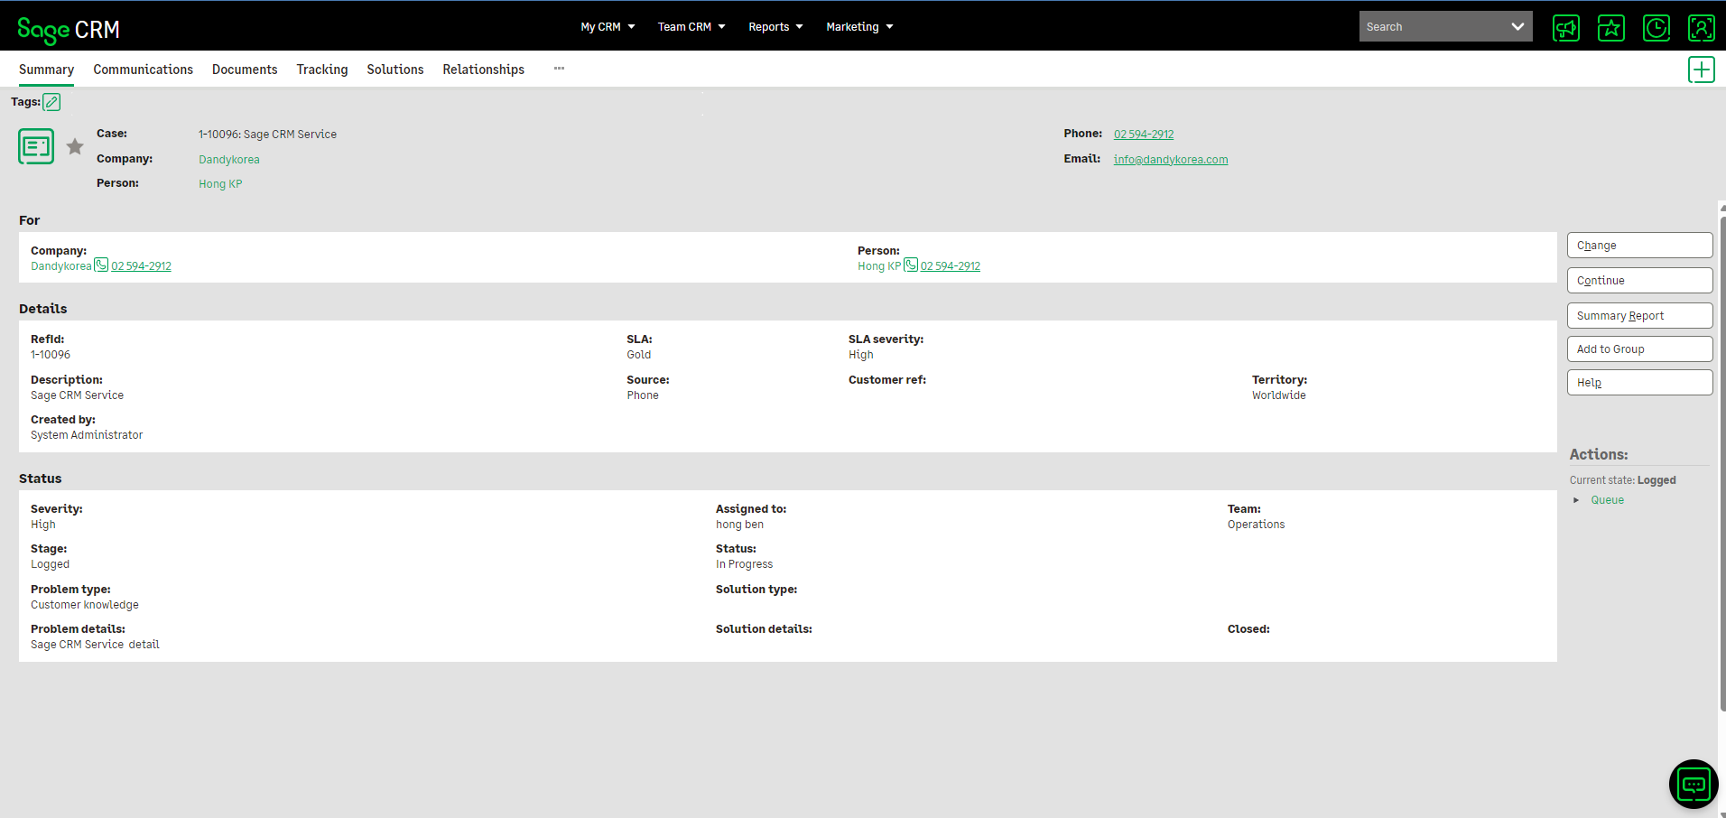Click the header phone number 02 594-2912

pos(1144,135)
